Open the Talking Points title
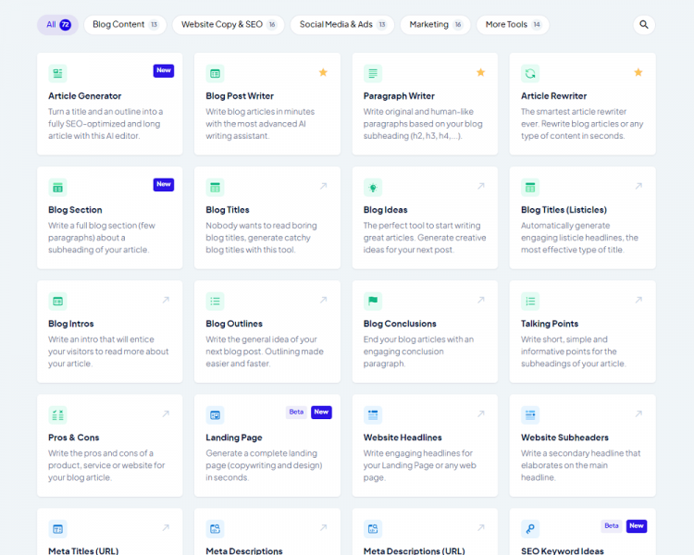Screen dimensions: 694x555 coord(550,324)
